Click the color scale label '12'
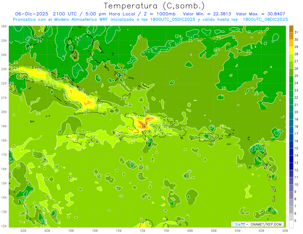The height and width of the screenshot is (234, 303). (x=296, y=170)
